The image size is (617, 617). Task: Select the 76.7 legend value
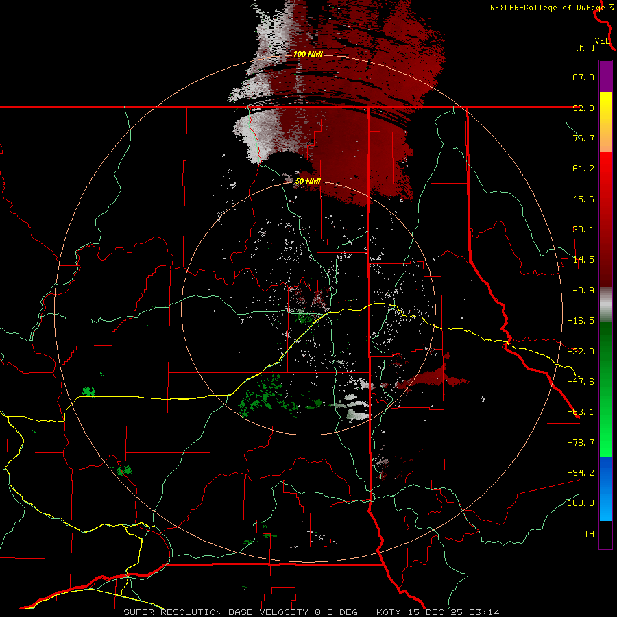tap(583, 138)
